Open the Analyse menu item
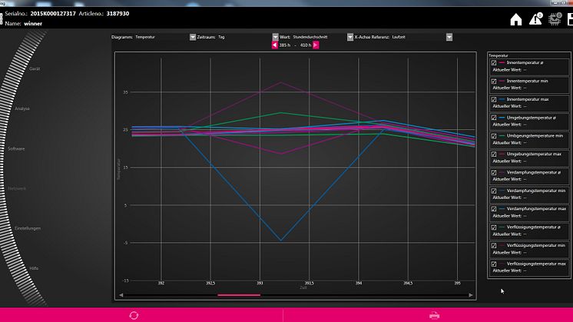Screen dimensions: 573x322 click(22, 108)
